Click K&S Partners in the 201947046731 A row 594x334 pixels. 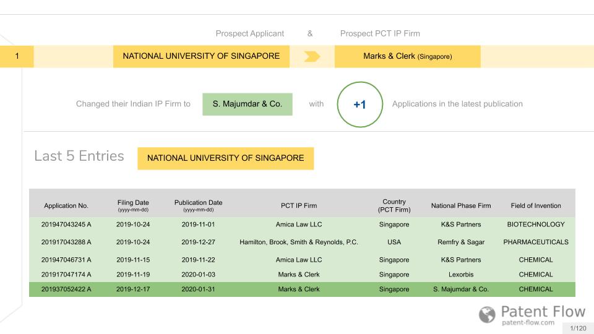coord(461,260)
